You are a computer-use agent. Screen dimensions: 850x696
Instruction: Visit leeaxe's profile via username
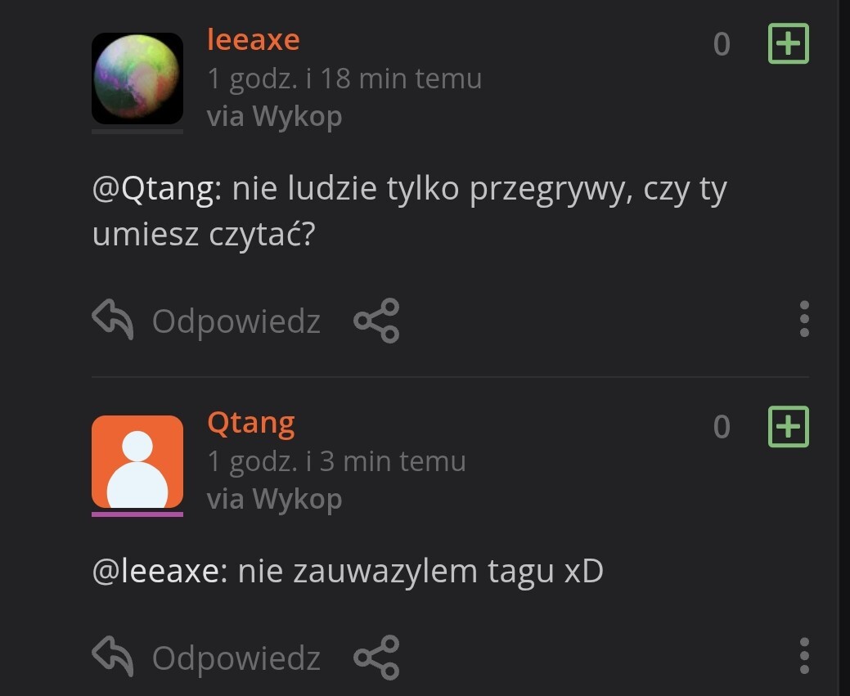click(253, 39)
